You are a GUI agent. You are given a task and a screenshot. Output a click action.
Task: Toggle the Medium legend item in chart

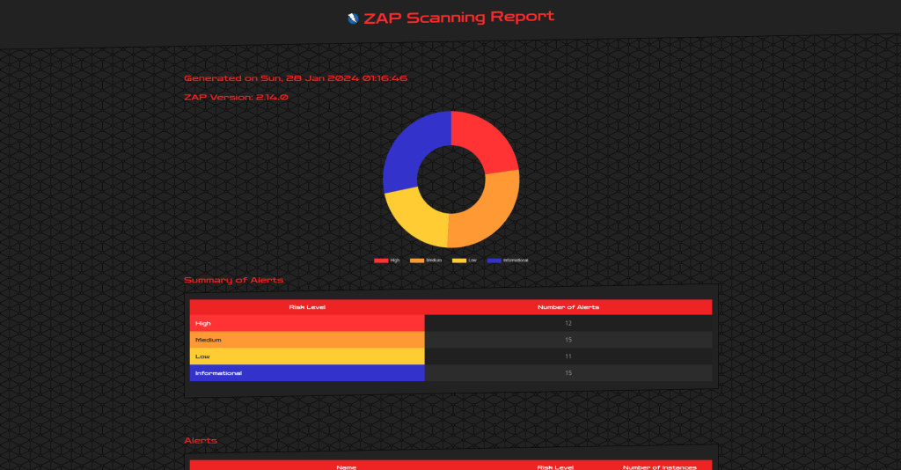pos(426,261)
